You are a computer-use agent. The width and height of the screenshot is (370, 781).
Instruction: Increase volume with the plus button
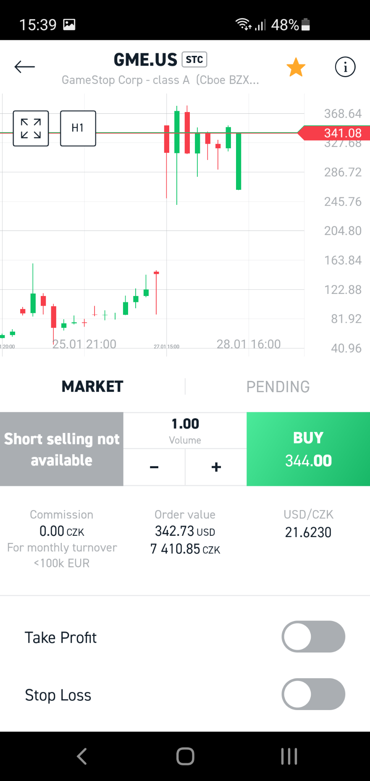[216, 467]
